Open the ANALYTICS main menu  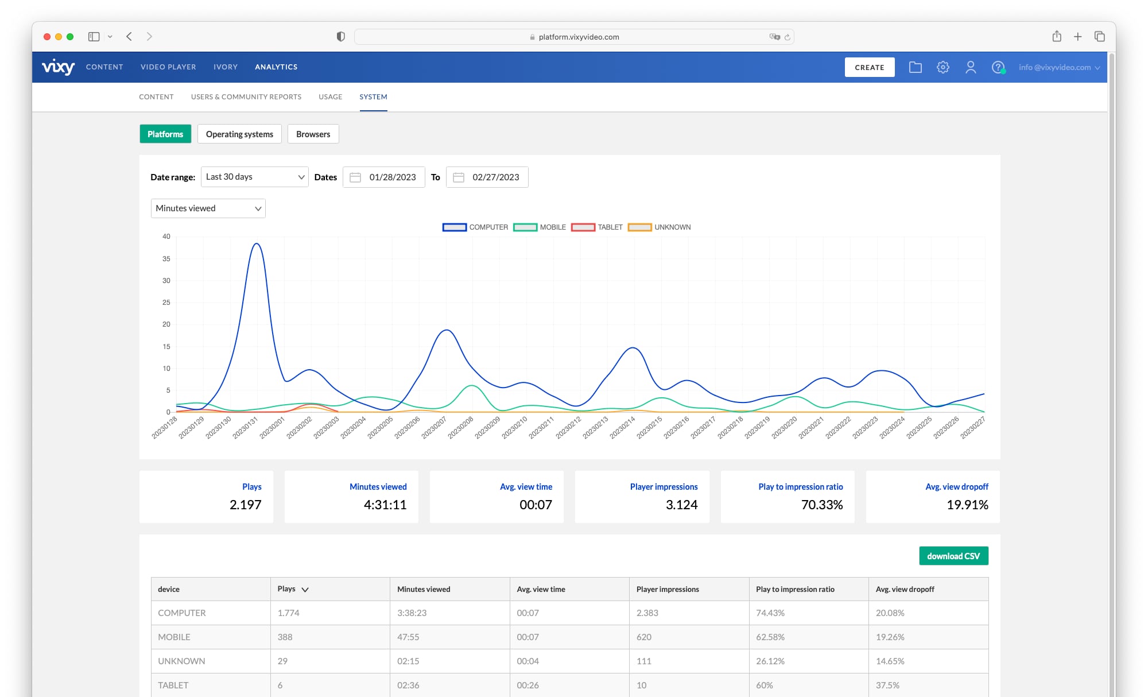(x=276, y=67)
